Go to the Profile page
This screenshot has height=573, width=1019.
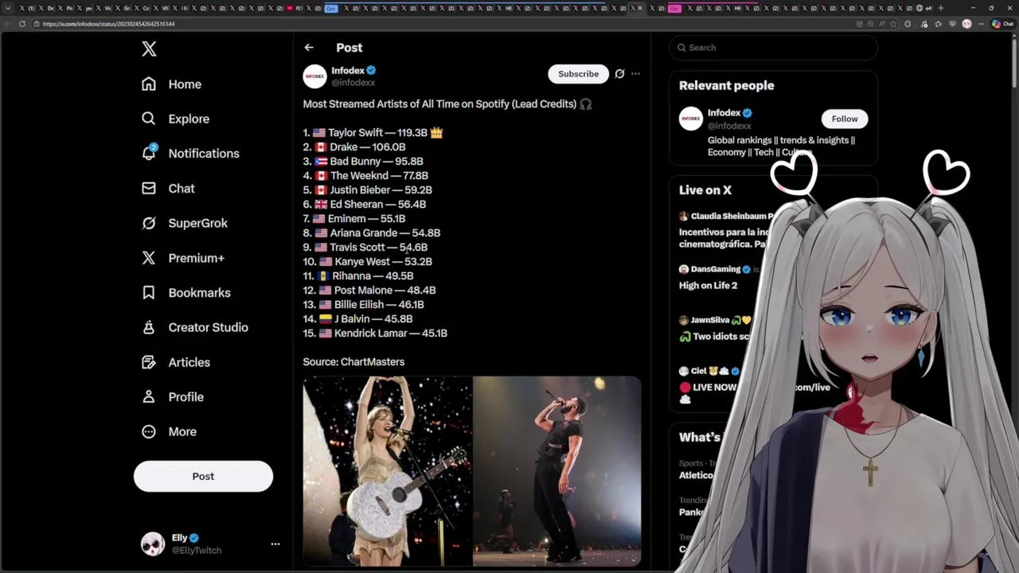pyautogui.click(x=172, y=397)
